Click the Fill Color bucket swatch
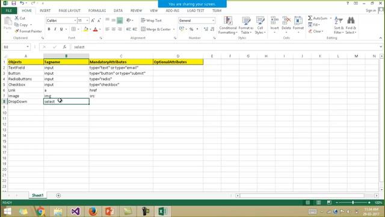 coord(85,30)
